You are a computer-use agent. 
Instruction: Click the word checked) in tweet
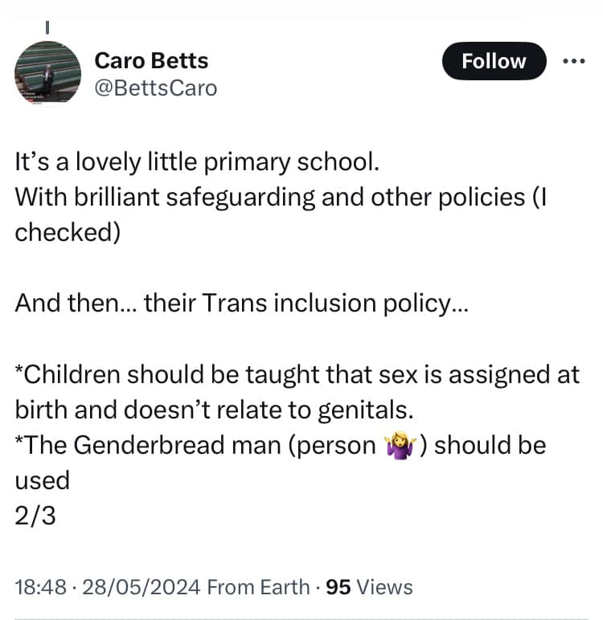pyautogui.click(x=66, y=232)
